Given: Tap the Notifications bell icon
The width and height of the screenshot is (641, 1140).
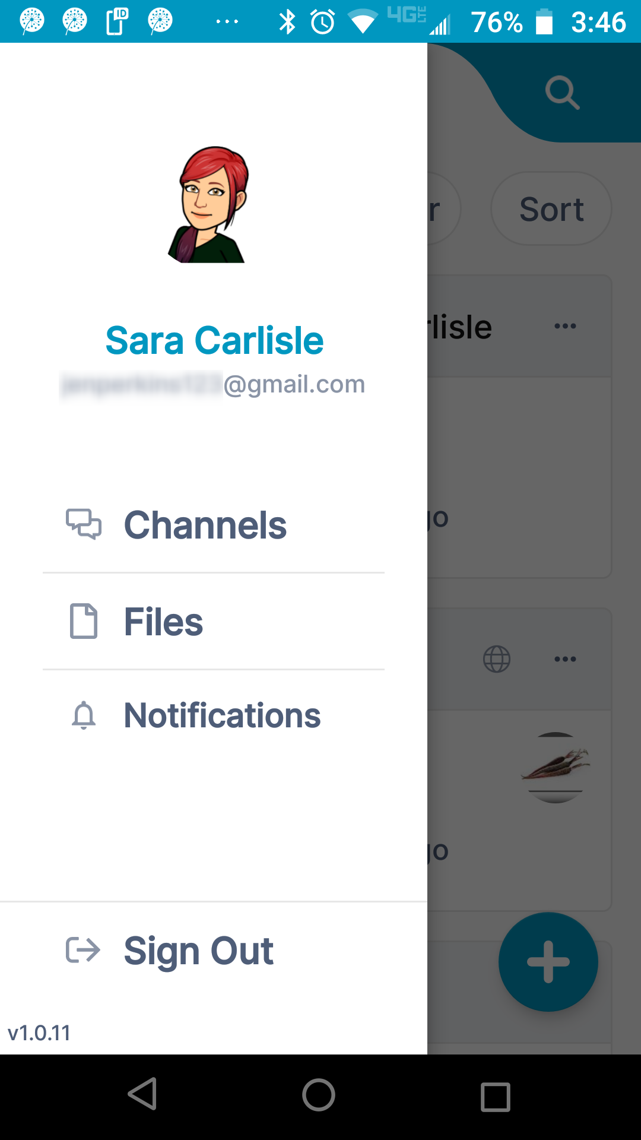Looking at the screenshot, I should click(x=84, y=715).
